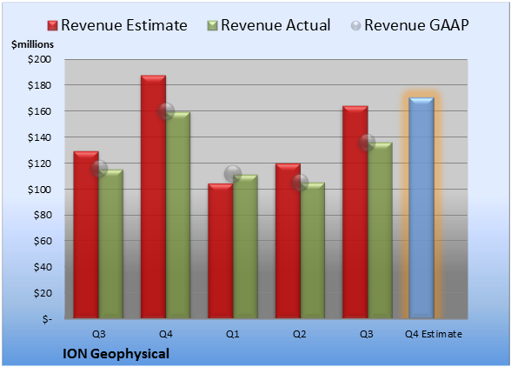
Task: Click the '$-' zero axis value
Action: [47, 319]
